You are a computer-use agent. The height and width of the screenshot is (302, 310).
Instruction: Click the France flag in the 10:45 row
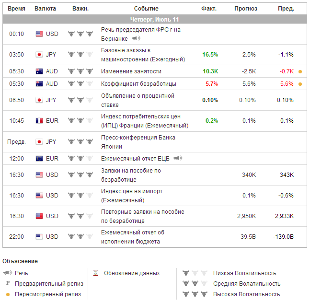[x=39, y=121]
